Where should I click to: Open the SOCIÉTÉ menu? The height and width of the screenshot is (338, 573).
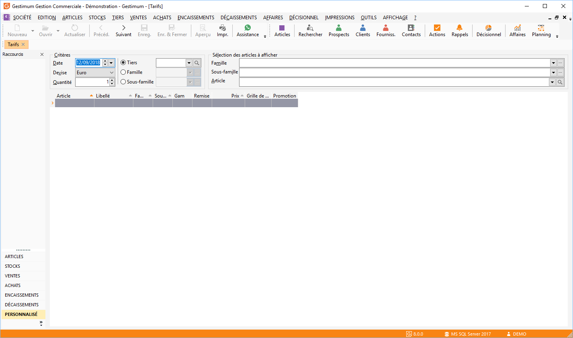(22, 18)
